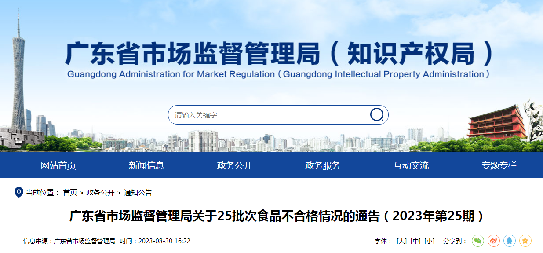Open the 专题专栏 nav item
Image resolution: width=543 pixels, height=253 pixels.
499,165
